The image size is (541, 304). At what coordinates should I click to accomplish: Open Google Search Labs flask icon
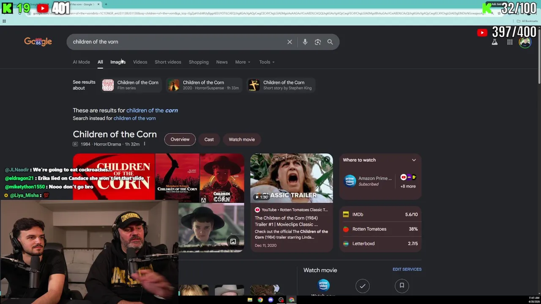tap(495, 42)
